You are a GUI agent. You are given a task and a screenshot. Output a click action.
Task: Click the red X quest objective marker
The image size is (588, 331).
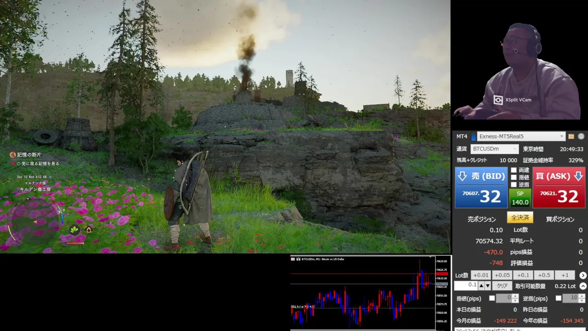[x=12, y=163]
